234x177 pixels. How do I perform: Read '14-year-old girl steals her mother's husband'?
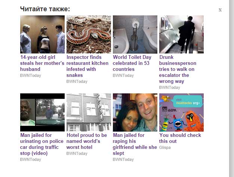(42, 63)
